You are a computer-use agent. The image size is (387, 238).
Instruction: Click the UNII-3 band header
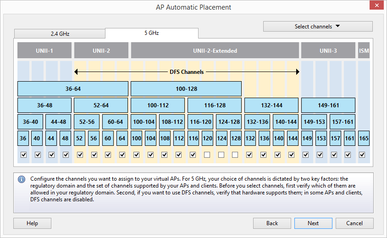click(328, 50)
